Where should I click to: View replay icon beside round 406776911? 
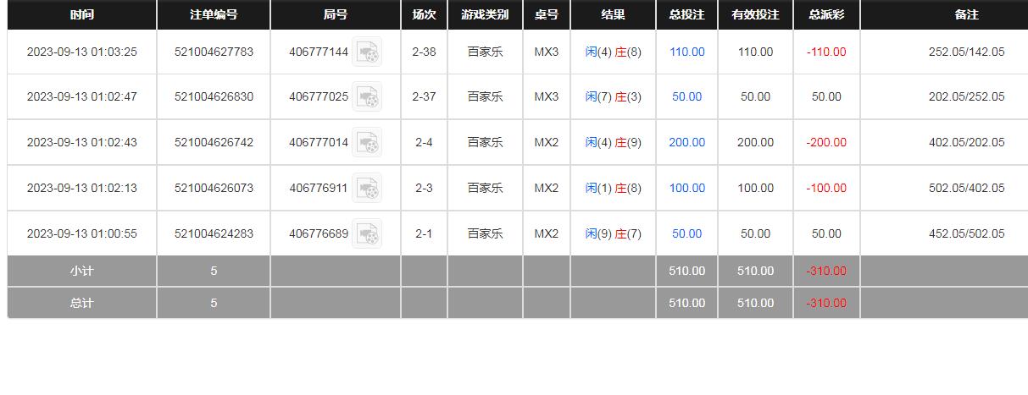(x=367, y=189)
